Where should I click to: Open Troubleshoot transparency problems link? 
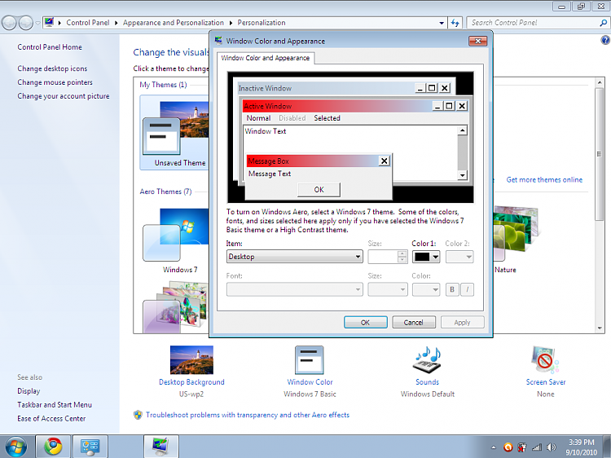[x=248, y=415]
